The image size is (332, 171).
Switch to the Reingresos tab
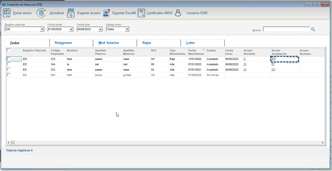coord(63,43)
